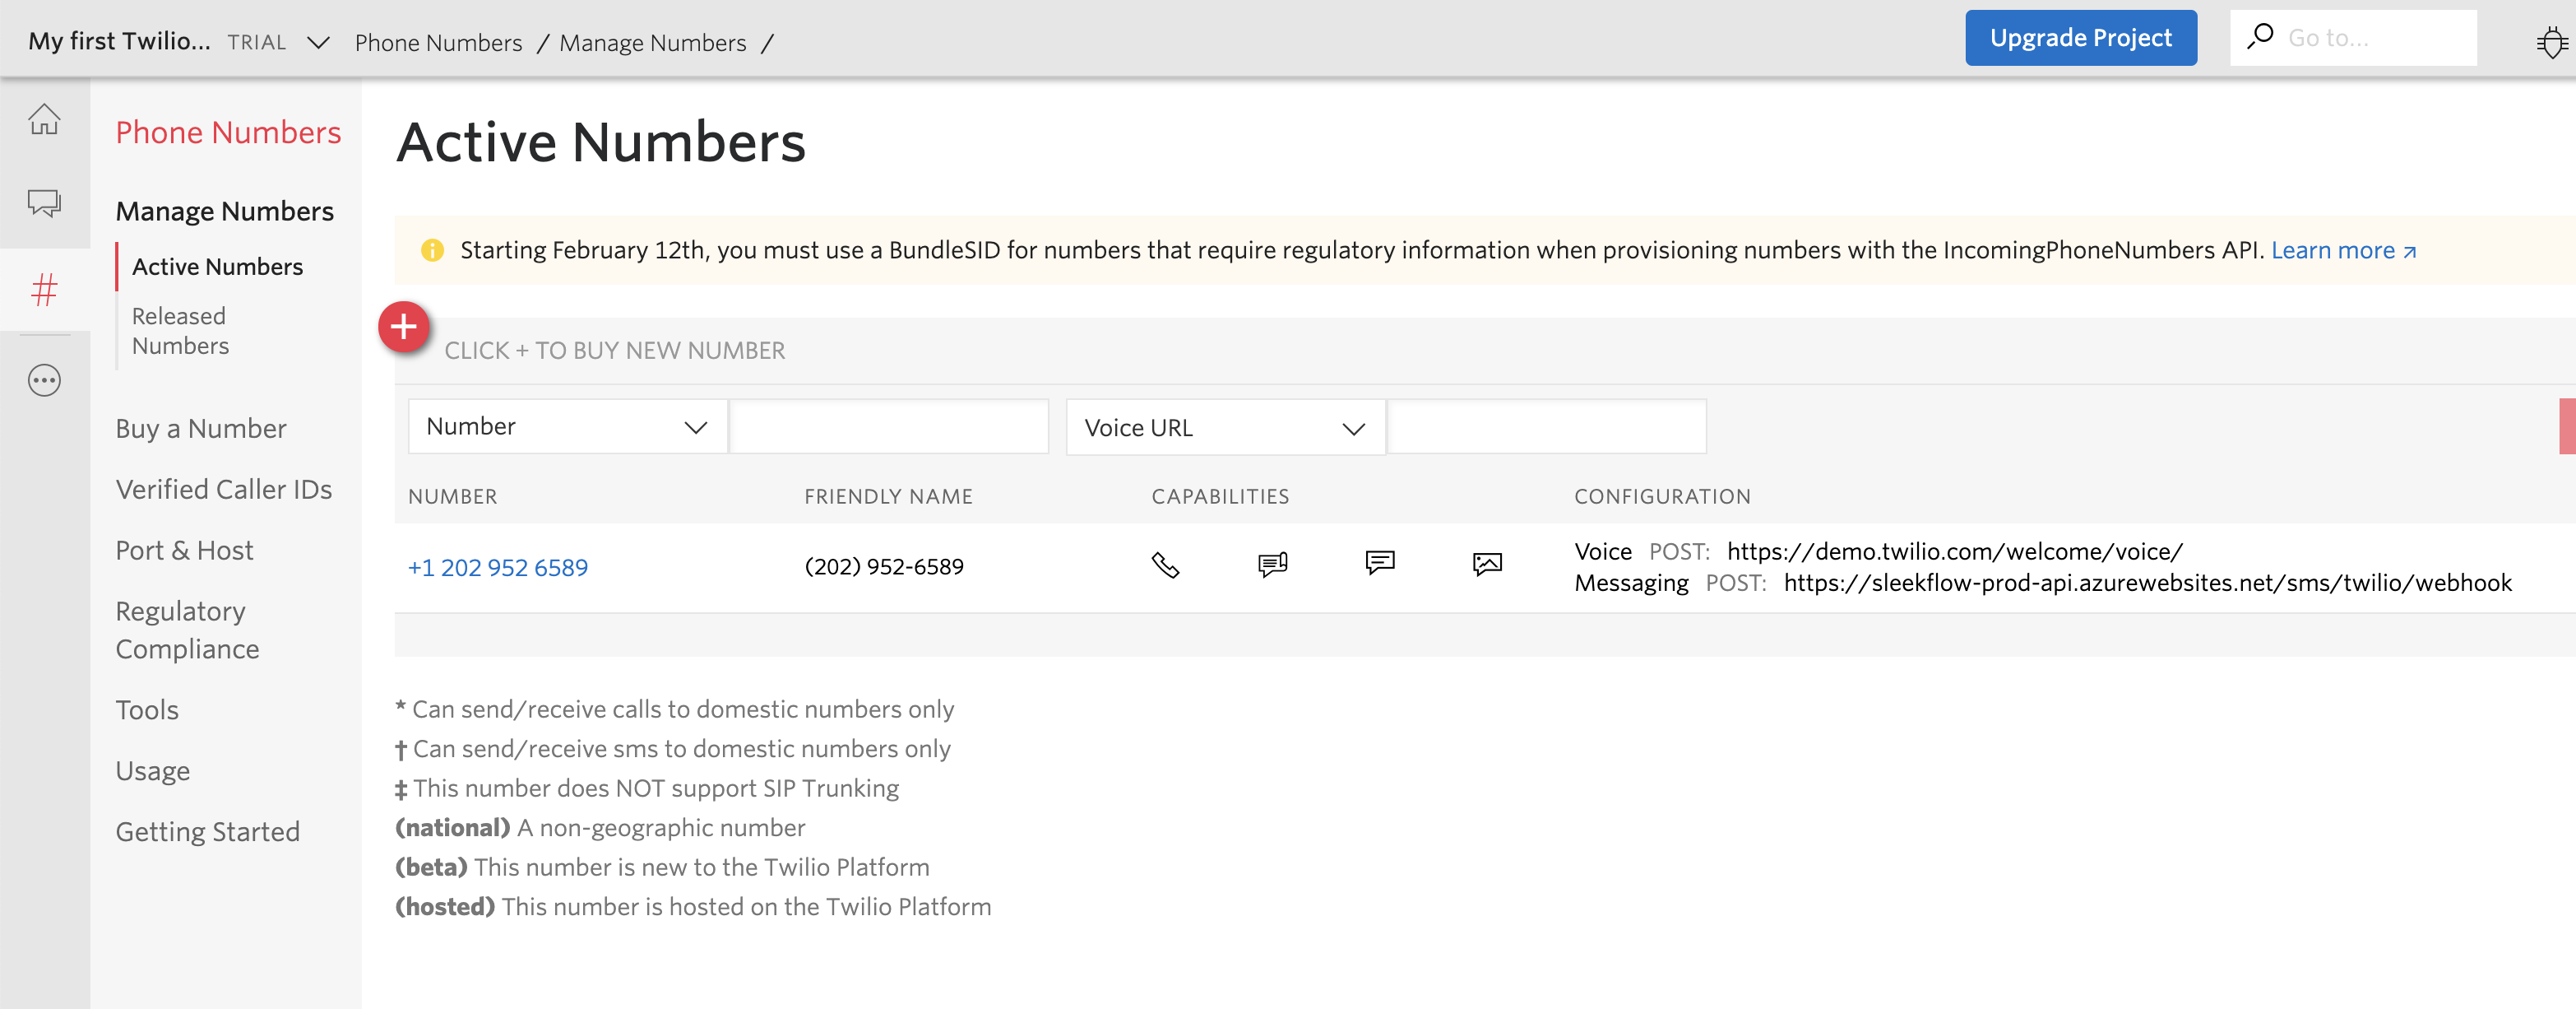Click the Phone Numbers sidebar heading

point(228,133)
